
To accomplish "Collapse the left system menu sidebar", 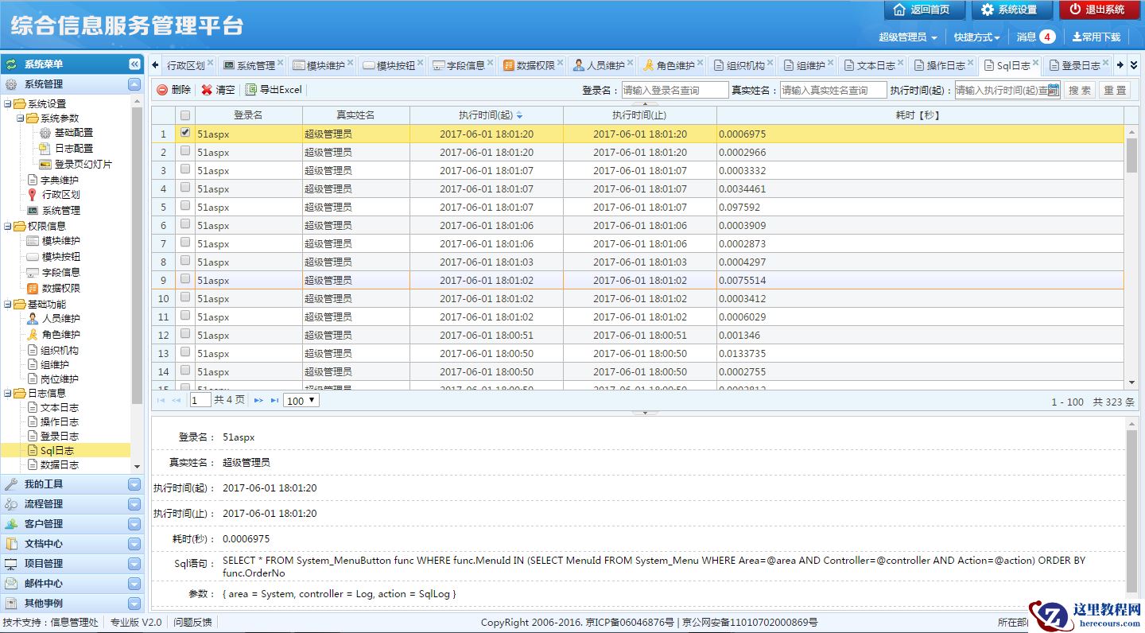I will coord(134,64).
